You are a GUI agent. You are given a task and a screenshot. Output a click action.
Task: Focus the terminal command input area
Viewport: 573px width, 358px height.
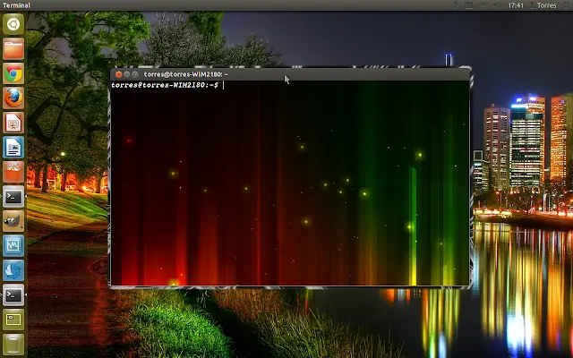(290, 183)
